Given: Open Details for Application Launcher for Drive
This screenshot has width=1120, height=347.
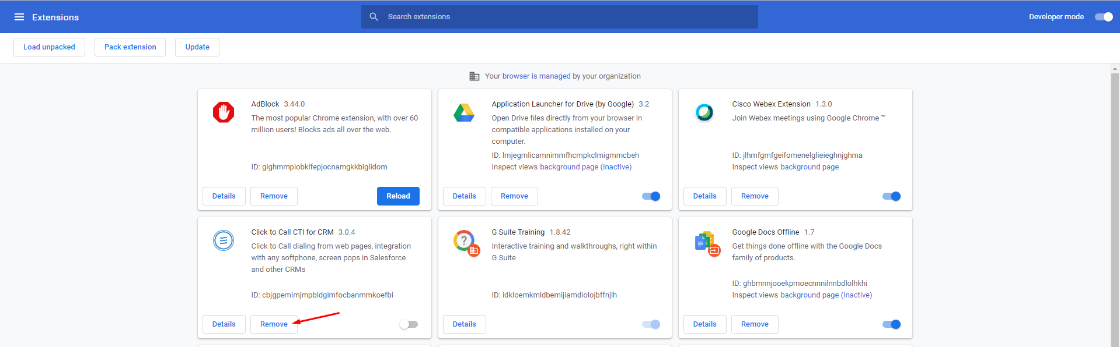Looking at the screenshot, I should (x=465, y=196).
